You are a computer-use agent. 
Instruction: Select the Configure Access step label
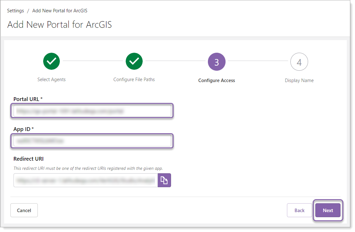pyautogui.click(x=216, y=80)
